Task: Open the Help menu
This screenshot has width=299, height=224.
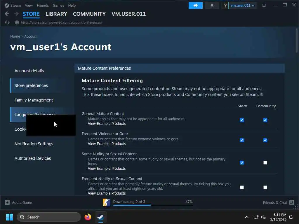Action: pyautogui.click(x=72, y=6)
